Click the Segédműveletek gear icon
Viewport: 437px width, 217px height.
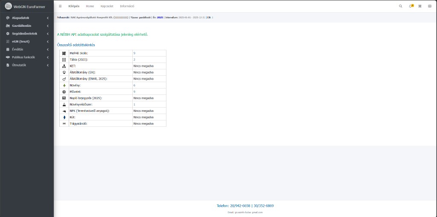pyautogui.click(x=8, y=34)
